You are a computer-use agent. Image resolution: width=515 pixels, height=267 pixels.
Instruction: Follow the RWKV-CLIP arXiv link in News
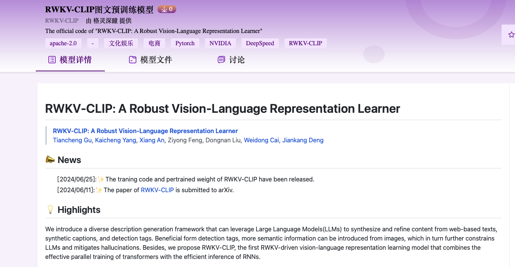click(x=157, y=190)
